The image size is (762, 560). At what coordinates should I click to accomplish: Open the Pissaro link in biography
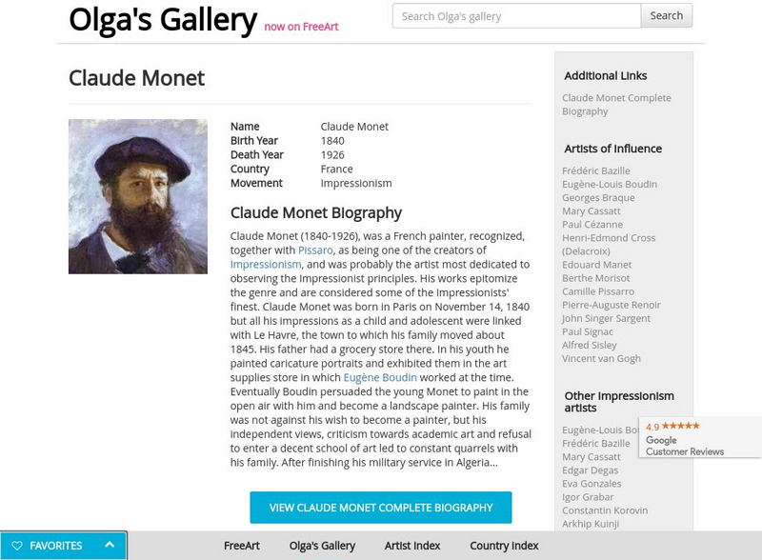(x=315, y=250)
